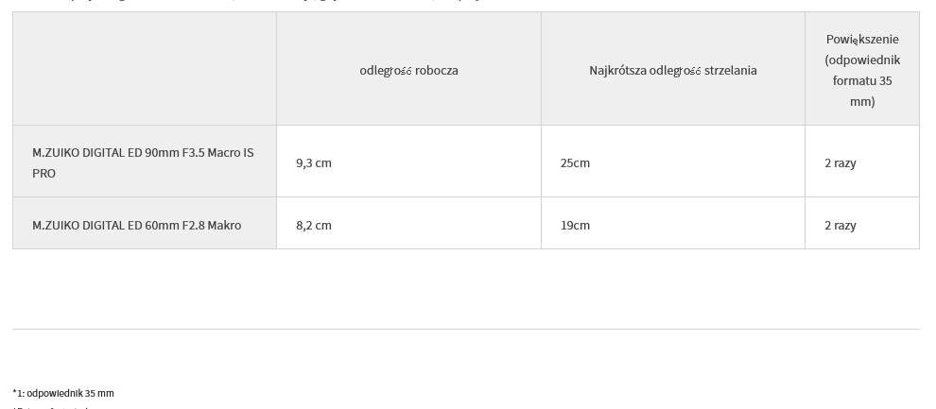Click the 'odległość robocza' column header
The image size is (936, 409).
pos(408,71)
